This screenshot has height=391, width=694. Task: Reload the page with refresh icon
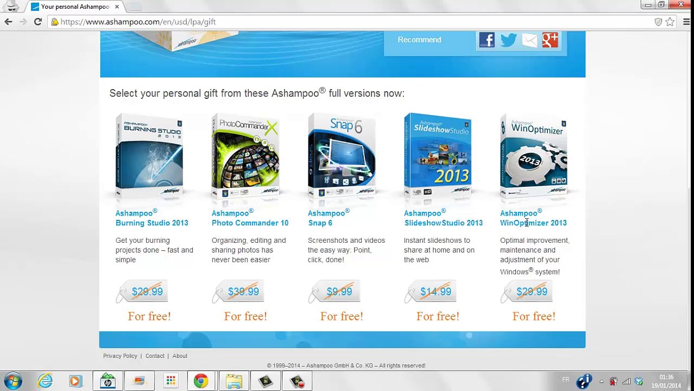coord(37,22)
